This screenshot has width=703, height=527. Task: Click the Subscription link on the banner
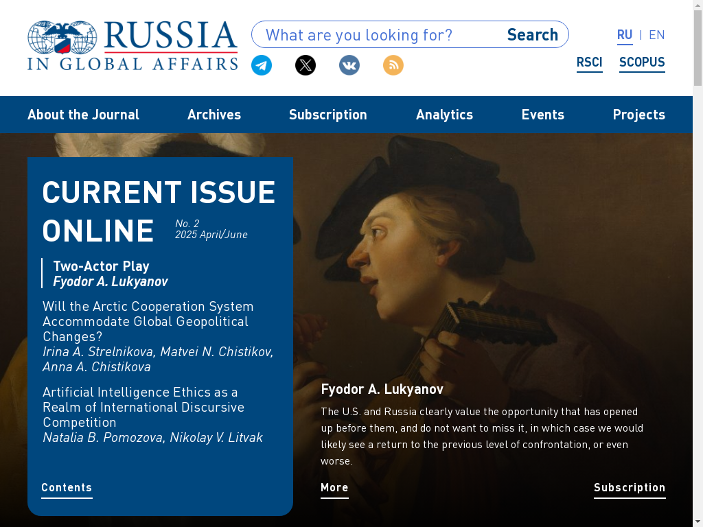click(x=630, y=488)
